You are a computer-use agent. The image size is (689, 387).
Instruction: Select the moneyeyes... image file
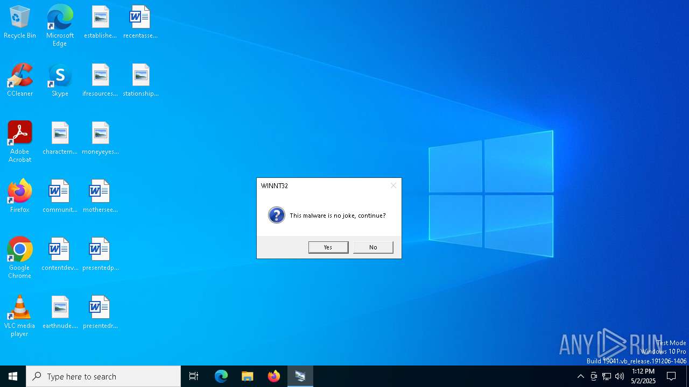pyautogui.click(x=100, y=139)
